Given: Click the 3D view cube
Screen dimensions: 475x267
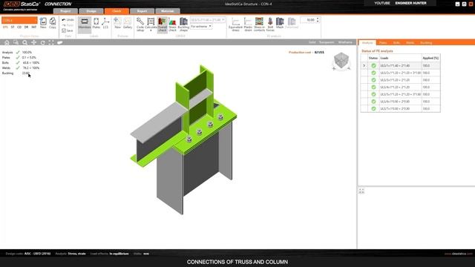Looking at the screenshot, I should (x=341, y=61).
